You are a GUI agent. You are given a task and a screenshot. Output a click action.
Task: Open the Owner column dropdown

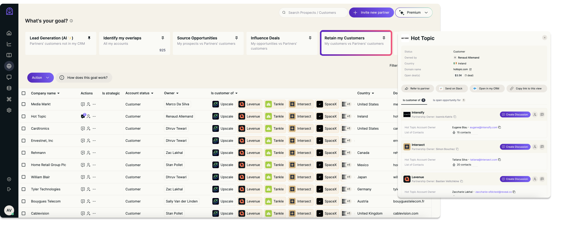[171, 93]
